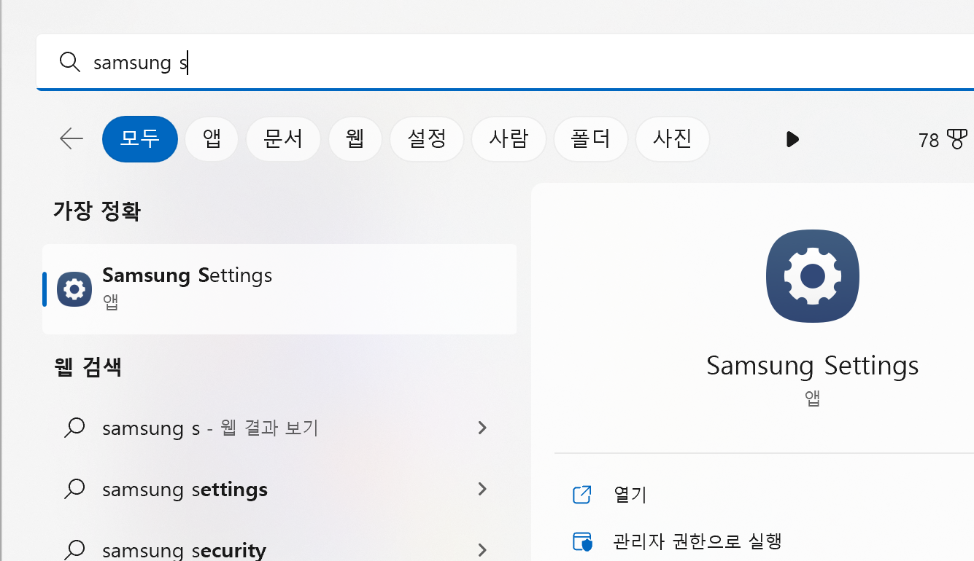Viewport: 974px width, 561px height.
Task: Select the 문서 filter tab
Action: point(283,138)
